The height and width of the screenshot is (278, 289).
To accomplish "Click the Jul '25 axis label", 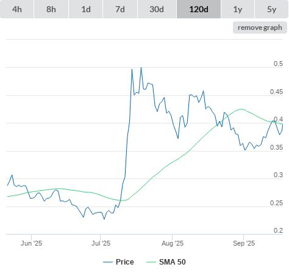I will click(101, 243).
